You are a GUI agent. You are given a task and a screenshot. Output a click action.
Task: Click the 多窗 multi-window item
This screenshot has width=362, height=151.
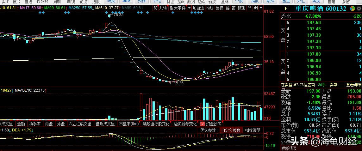pyautogui.click(x=346, y=2)
